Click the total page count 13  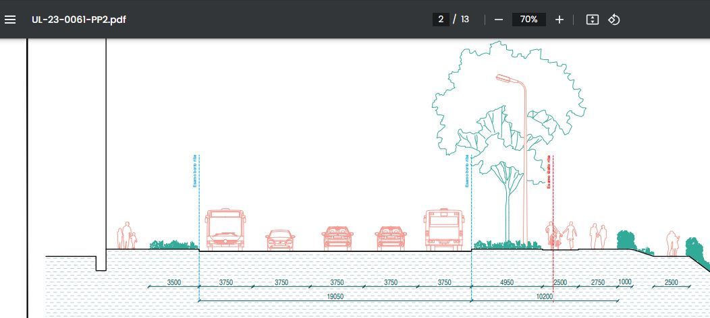coord(465,19)
